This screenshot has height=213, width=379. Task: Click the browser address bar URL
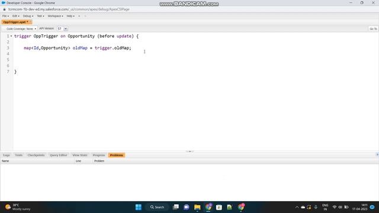[69, 9]
